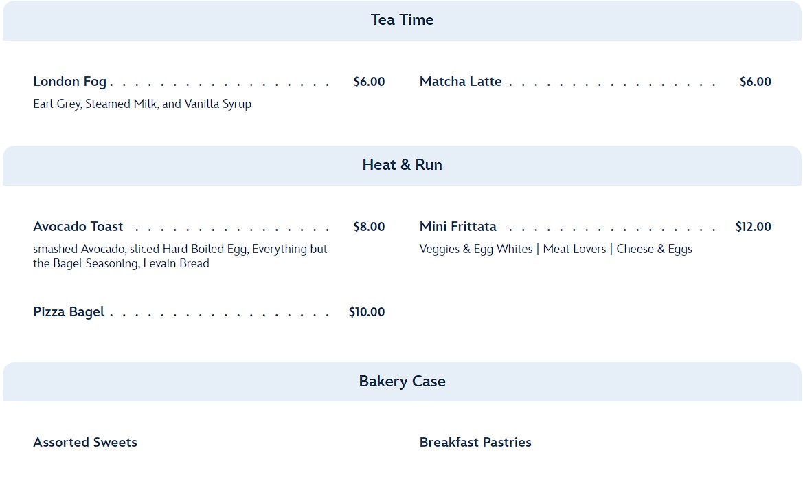
Task: Select the London Fog menu item
Action: (x=70, y=82)
